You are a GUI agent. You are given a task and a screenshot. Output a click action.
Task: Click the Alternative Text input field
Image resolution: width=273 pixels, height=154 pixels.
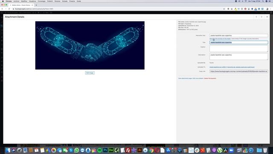pyautogui.click(x=239, y=36)
